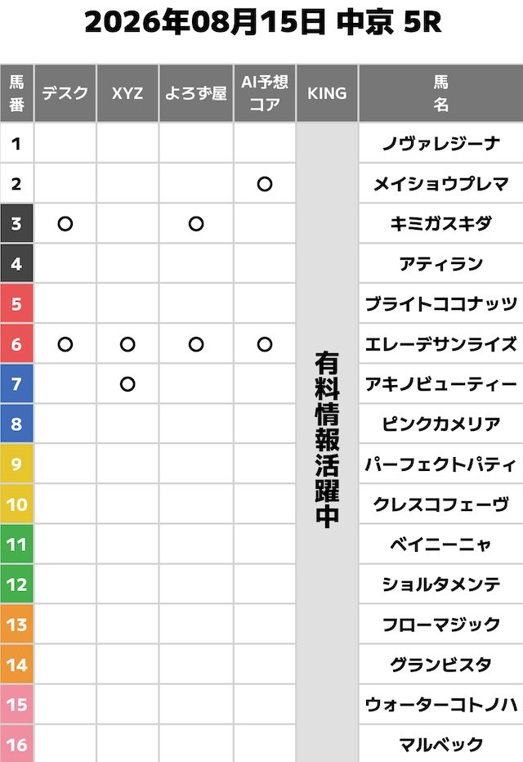Click the デスク circle in horse 6 row
The image size is (523, 762).
[x=65, y=344]
